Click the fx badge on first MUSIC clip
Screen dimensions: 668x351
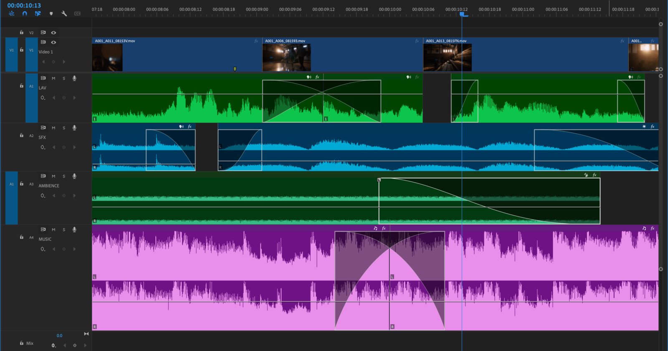point(384,228)
